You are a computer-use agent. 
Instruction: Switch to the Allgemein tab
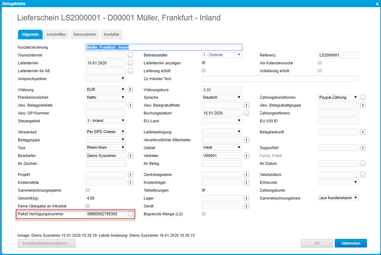[30, 34]
